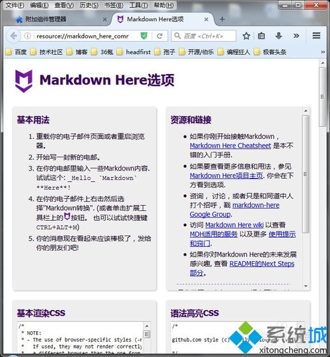Click the CTRL+ALT+M shortcut text
The width and height of the screenshot is (330, 357).
[x=57, y=227]
